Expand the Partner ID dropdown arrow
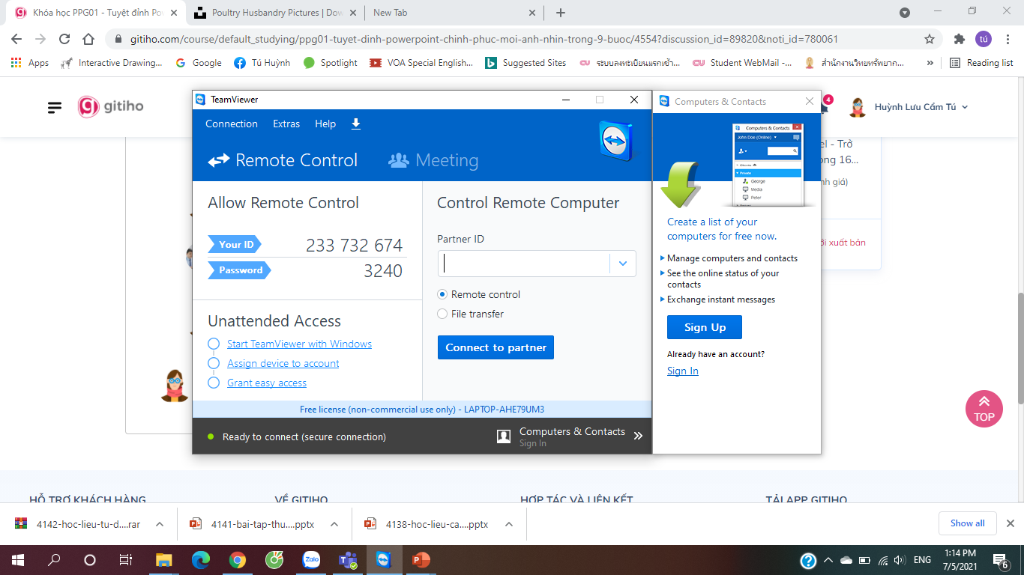This screenshot has width=1024, height=575. pos(623,264)
